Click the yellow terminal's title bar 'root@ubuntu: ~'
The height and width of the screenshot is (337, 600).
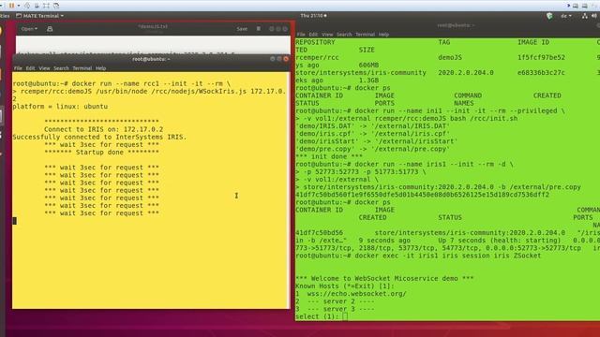(x=151, y=59)
